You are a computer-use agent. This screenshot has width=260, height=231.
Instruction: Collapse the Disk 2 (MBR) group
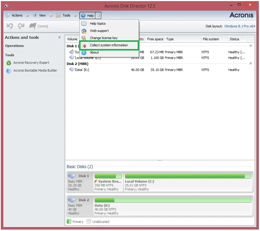251,63
